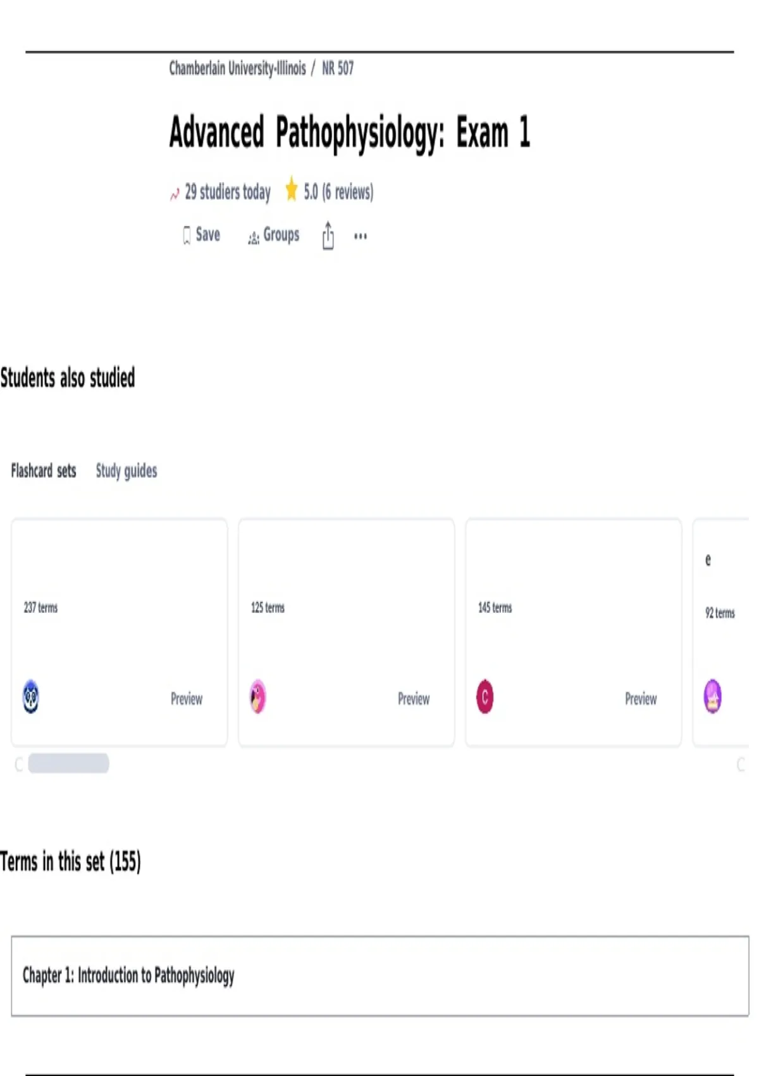Open the 5.0 (6 reviews) rating link
759x1076 pixels.
pos(338,191)
